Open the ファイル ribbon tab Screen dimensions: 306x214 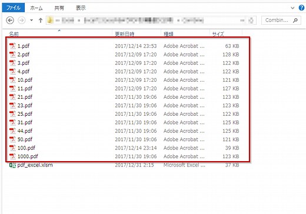coord(14,8)
